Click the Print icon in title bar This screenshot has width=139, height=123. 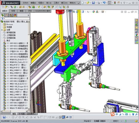coord(99,3)
